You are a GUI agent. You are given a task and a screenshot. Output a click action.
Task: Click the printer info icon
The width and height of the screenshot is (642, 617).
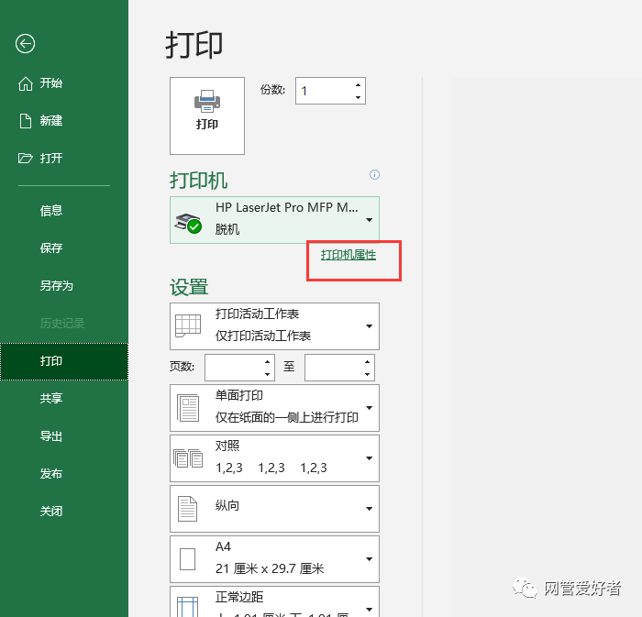coord(374,175)
